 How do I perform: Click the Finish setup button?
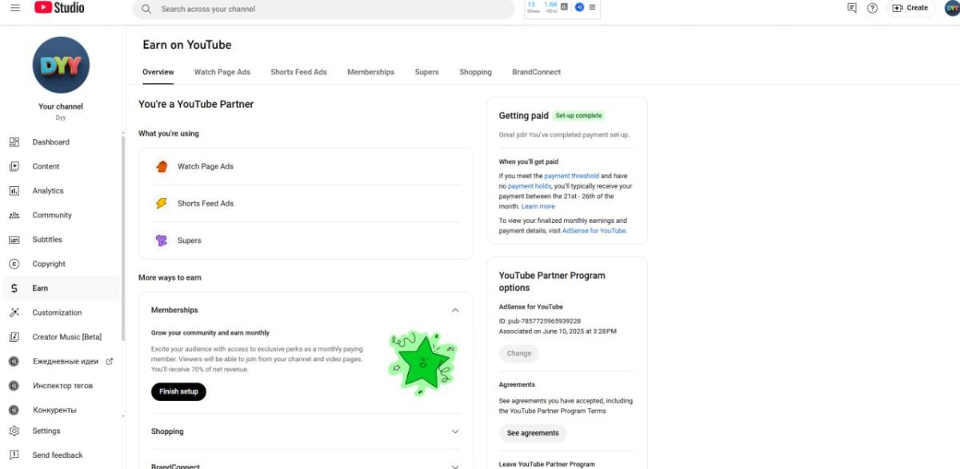tap(178, 391)
